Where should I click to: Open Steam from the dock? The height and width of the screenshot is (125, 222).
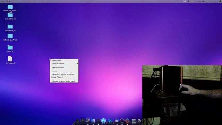(88, 120)
